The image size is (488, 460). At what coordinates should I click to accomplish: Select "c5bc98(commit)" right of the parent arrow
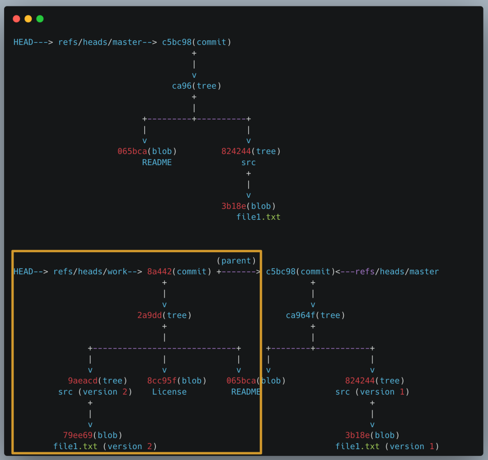300,272
